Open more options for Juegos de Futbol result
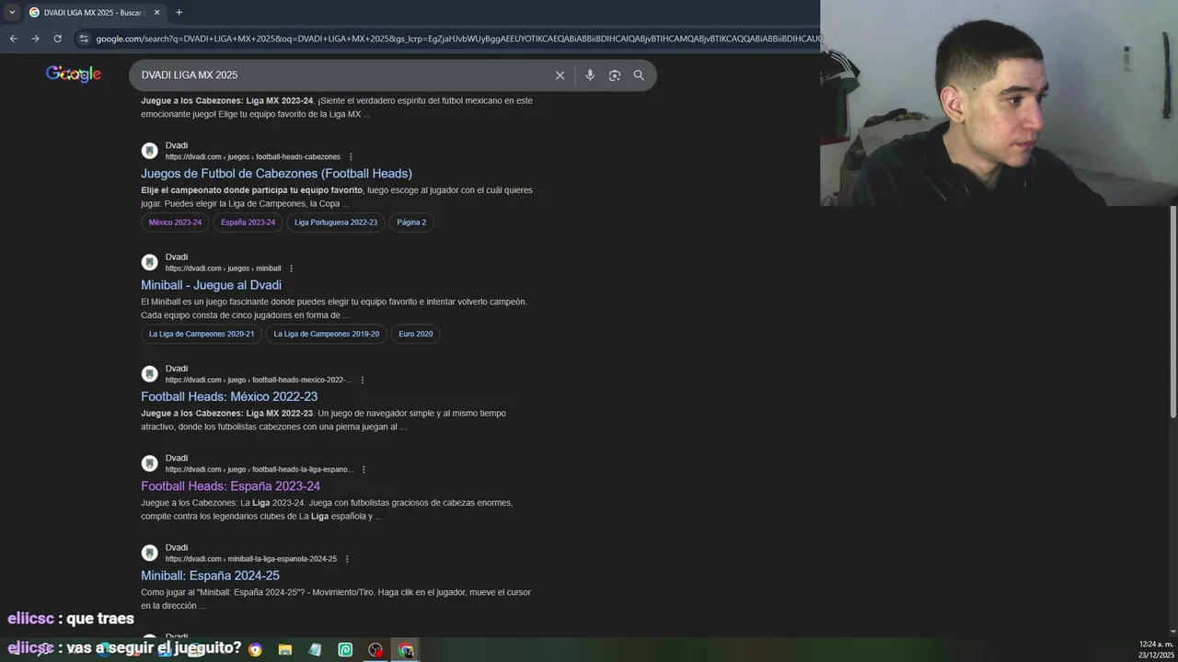 coord(351,157)
